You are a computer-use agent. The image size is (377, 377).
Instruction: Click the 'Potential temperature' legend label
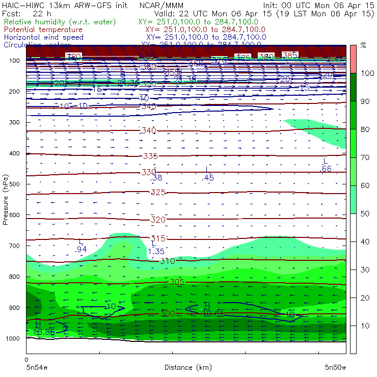[43, 30]
